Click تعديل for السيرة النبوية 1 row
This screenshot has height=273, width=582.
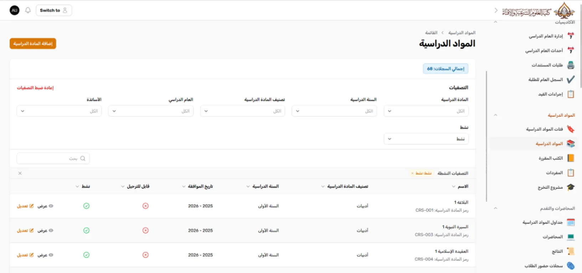pyautogui.click(x=25, y=231)
